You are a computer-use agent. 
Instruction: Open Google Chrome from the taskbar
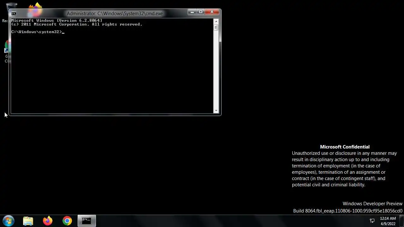[x=67, y=221]
